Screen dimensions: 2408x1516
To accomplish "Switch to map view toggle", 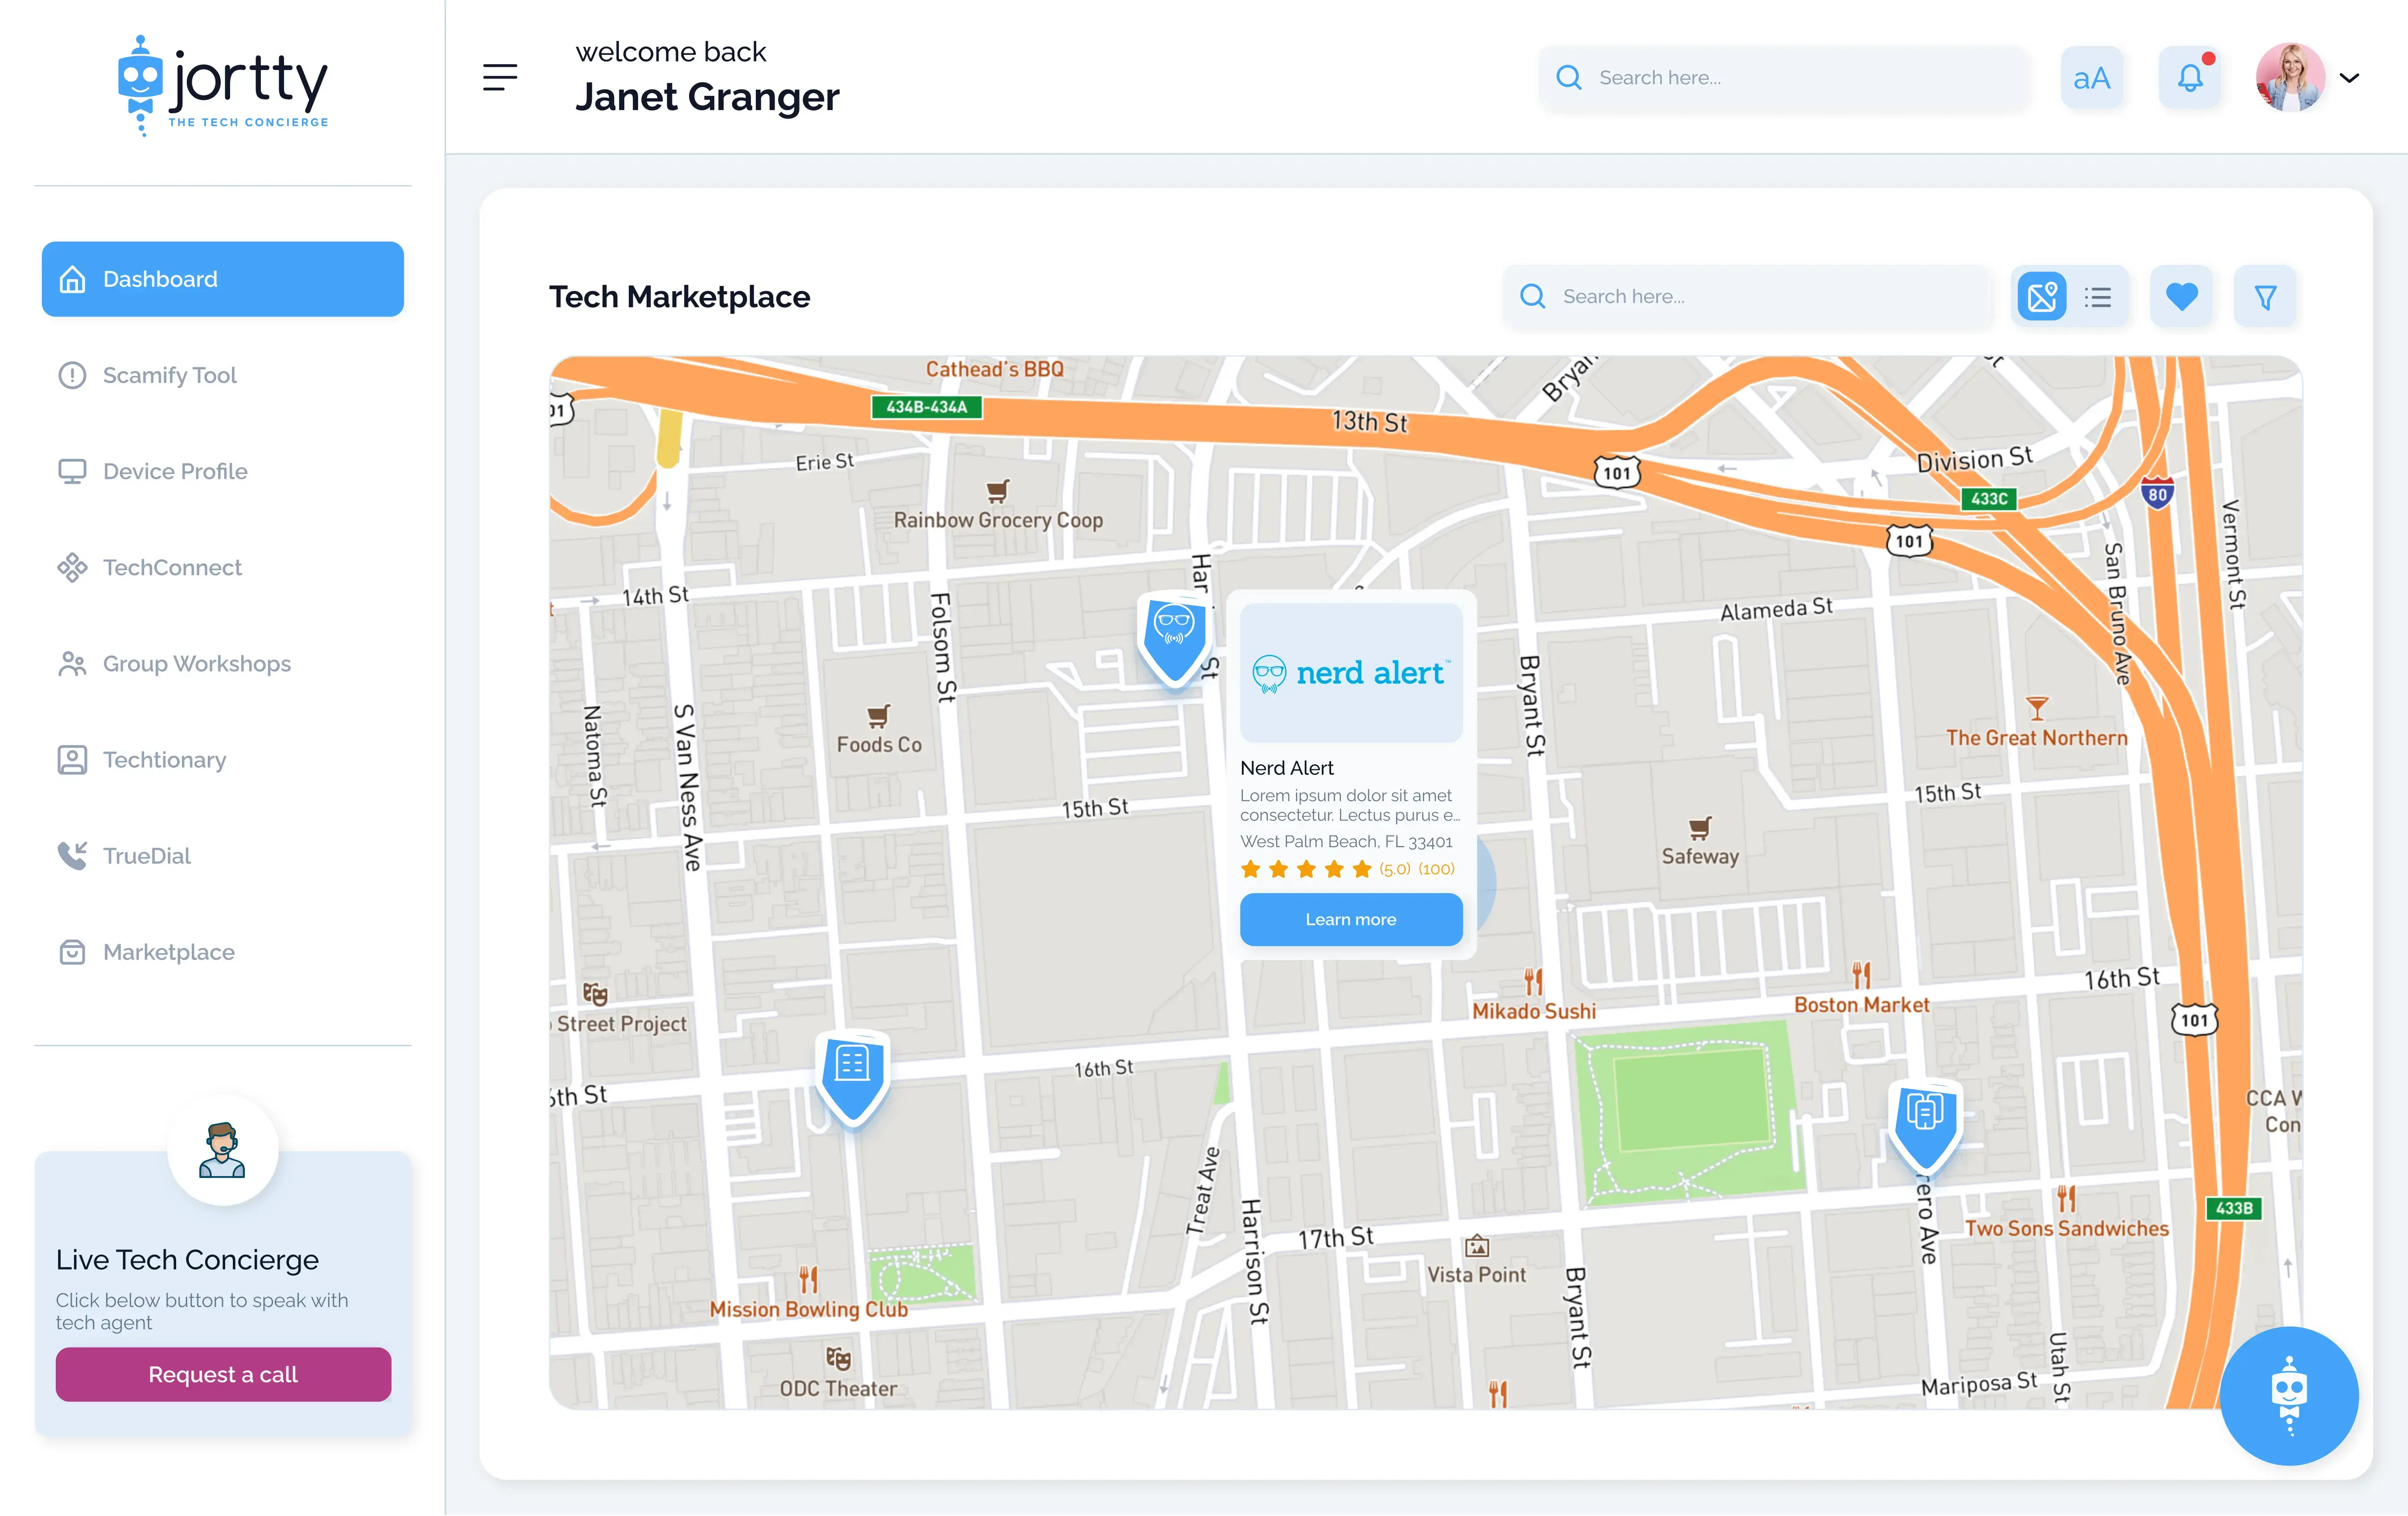I will (2041, 297).
